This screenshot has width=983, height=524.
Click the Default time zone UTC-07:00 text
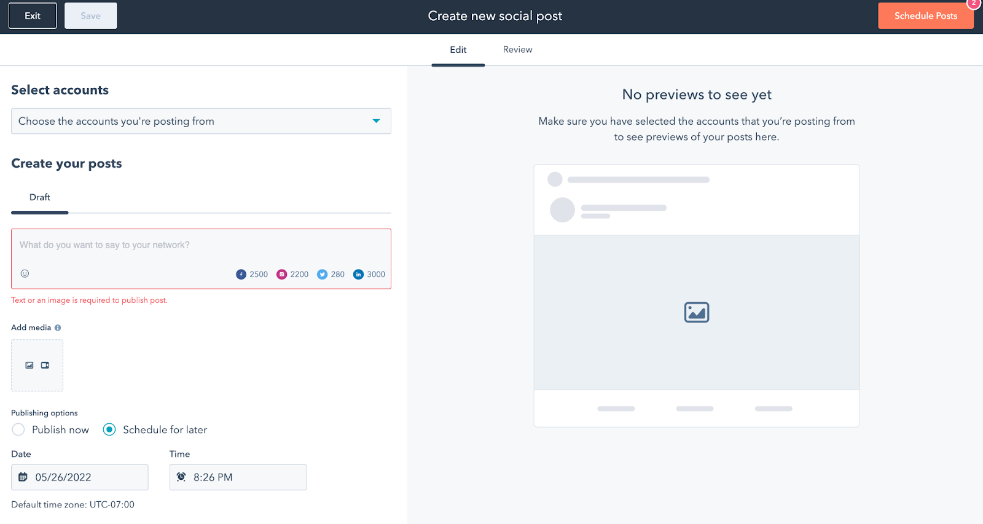point(72,504)
